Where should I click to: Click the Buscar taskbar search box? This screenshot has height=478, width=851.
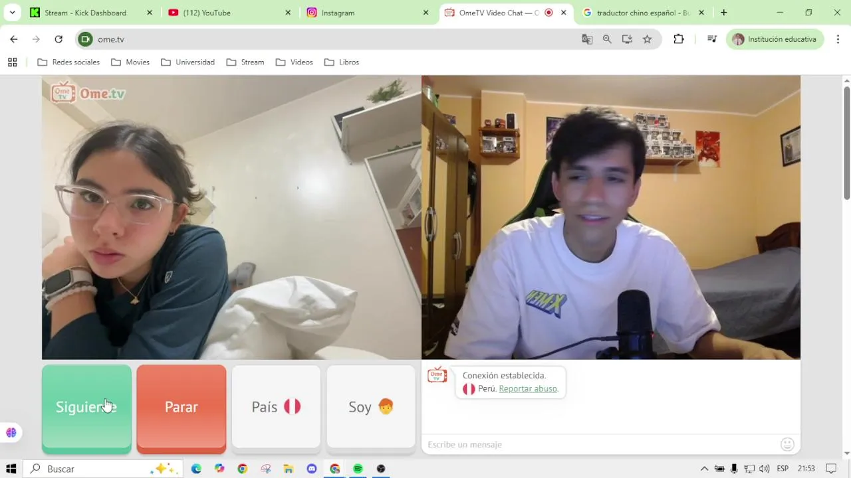click(103, 469)
